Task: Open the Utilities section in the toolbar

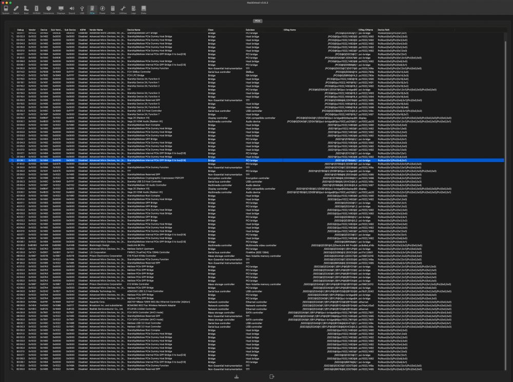Action: tap(123, 9)
